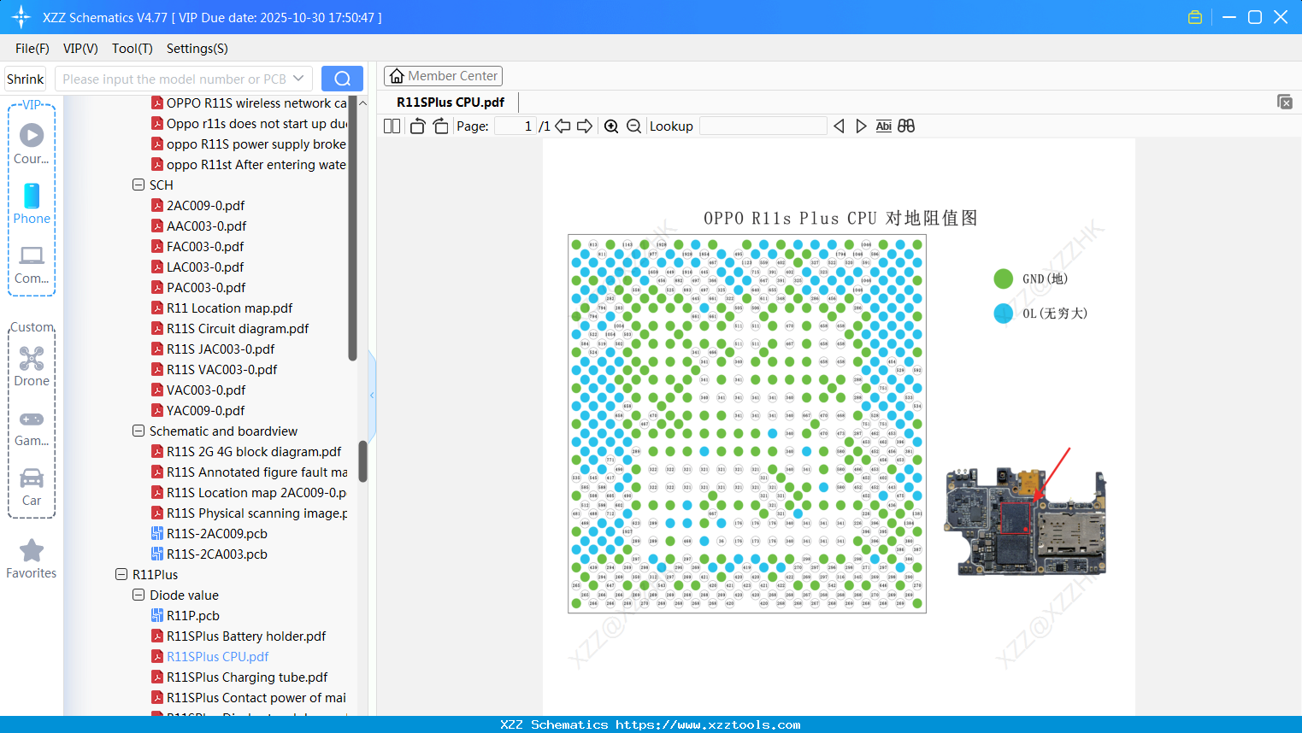Screen dimensions: 1302x733
Task: Collapse the SCH folder
Action: tap(138, 185)
